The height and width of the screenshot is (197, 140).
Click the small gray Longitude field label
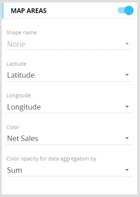[x=18, y=96]
